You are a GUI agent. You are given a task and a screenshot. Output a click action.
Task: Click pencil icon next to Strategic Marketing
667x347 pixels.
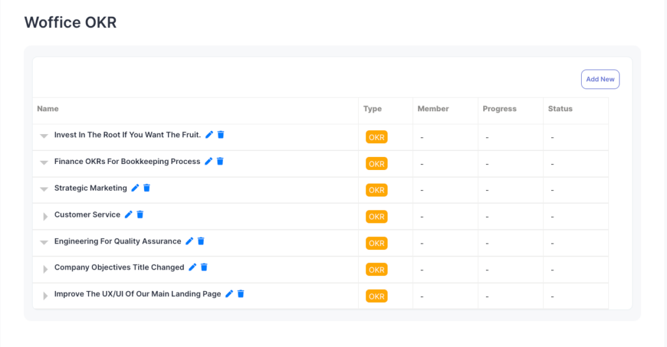[135, 188]
